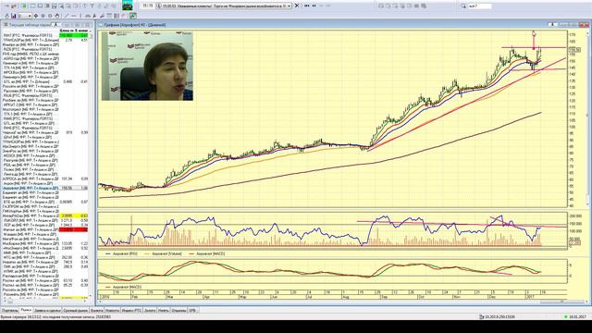Open the Портфель tab
This screenshot has width=592, height=333.
point(9,311)
